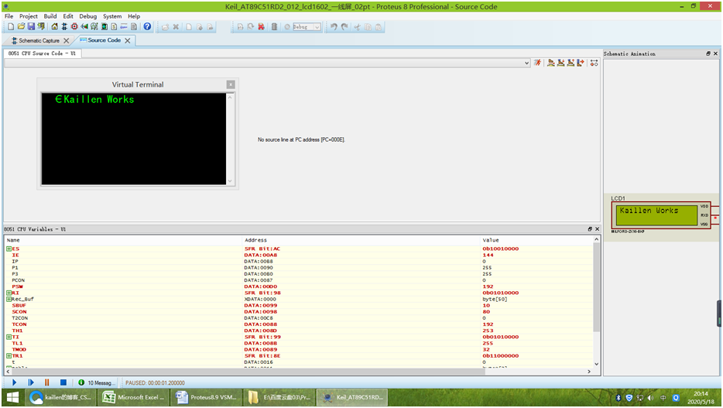Step the simulation one frame

pyautogui.click(x=31, y=382)
